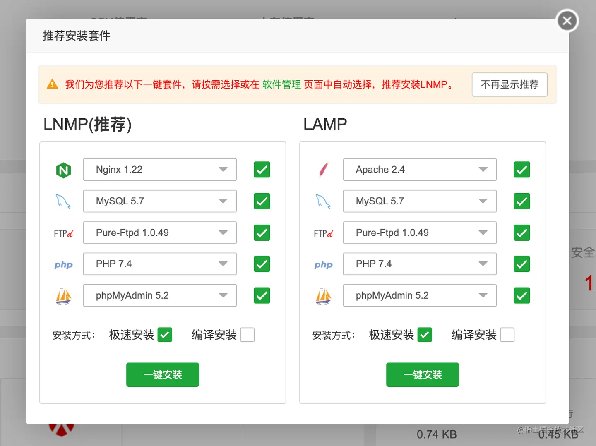Click 不再显示推荐 to dismiss recommendations
Image resolution: width=596 pixels, height=446 pixels.
point(509,84)
